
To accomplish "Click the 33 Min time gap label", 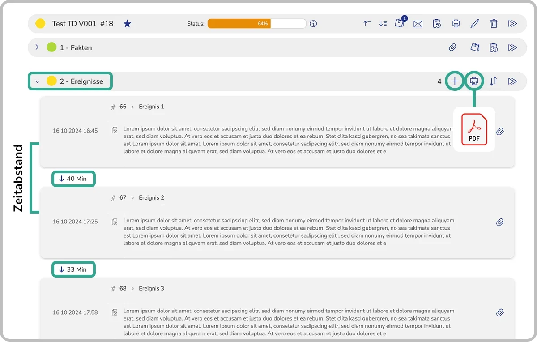I will (x=73, y=269).
